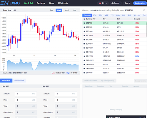The width and height of the screenshot is (147, 118).
Task: Click the Sign In button
Action: [x=128, y=3]
